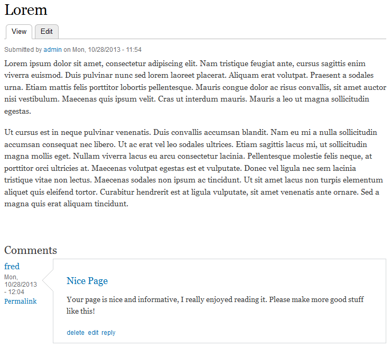Click 'like this!' at the comment's end
Screen dimensions: 391x347
point(81,311)
